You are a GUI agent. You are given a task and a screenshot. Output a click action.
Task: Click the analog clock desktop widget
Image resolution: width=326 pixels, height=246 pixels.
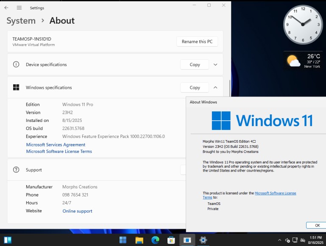click(303, 25)
